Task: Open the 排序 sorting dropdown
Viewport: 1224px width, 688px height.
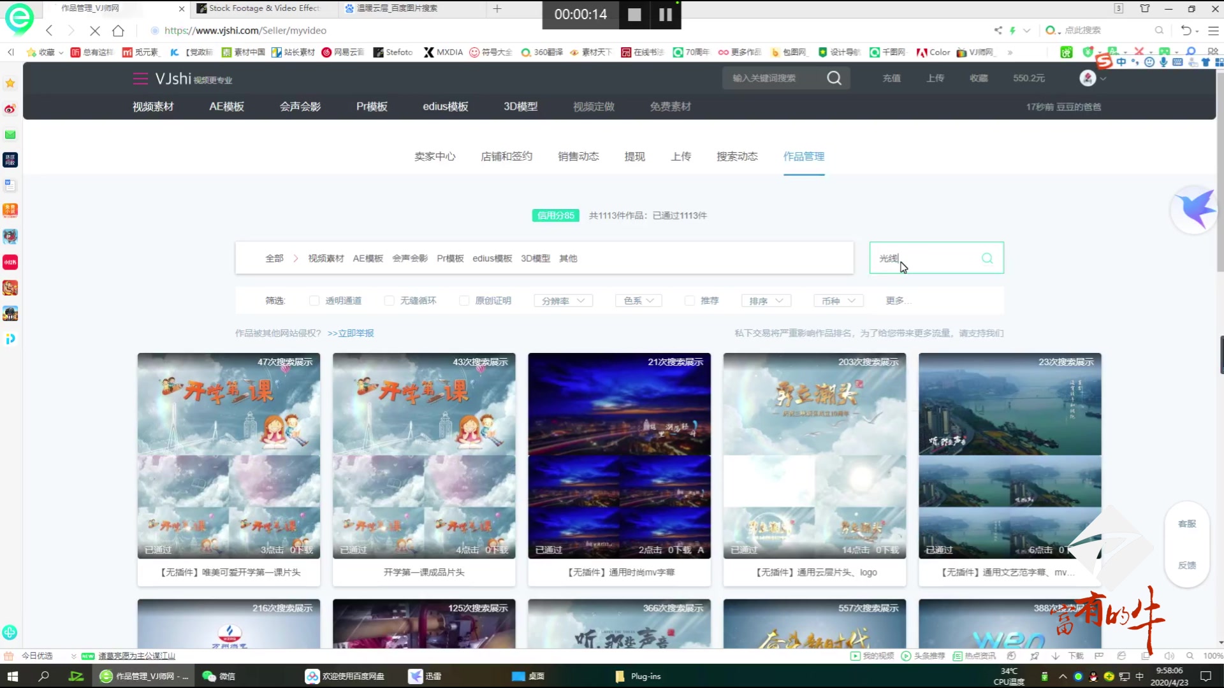Action: 766,300
